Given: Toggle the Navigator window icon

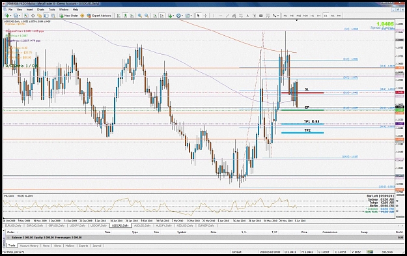Looking at the screenshot, I should coord(40,16).
